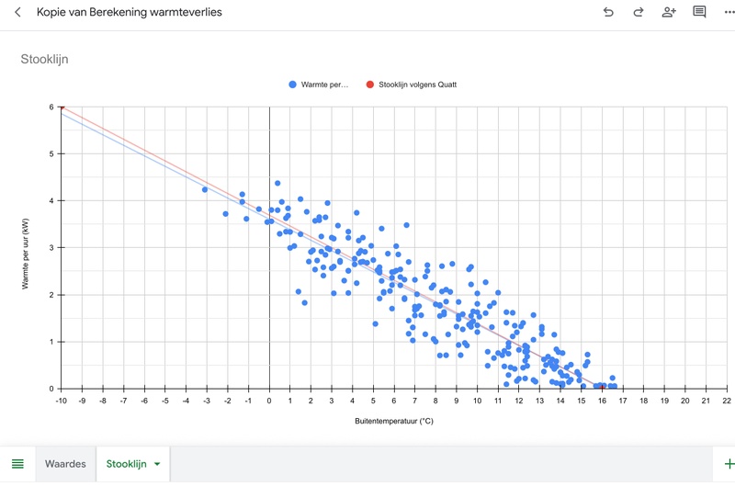Click the red trendline endpoint at 6 kW

coord(62,107)
